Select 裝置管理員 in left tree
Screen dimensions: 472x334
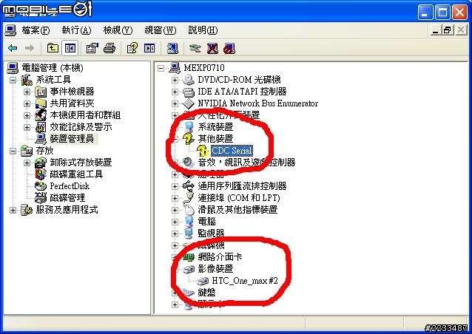tap(72, 139)
